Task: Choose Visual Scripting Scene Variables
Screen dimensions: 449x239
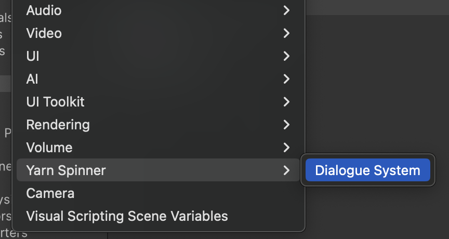Action: tap(127, 216)
